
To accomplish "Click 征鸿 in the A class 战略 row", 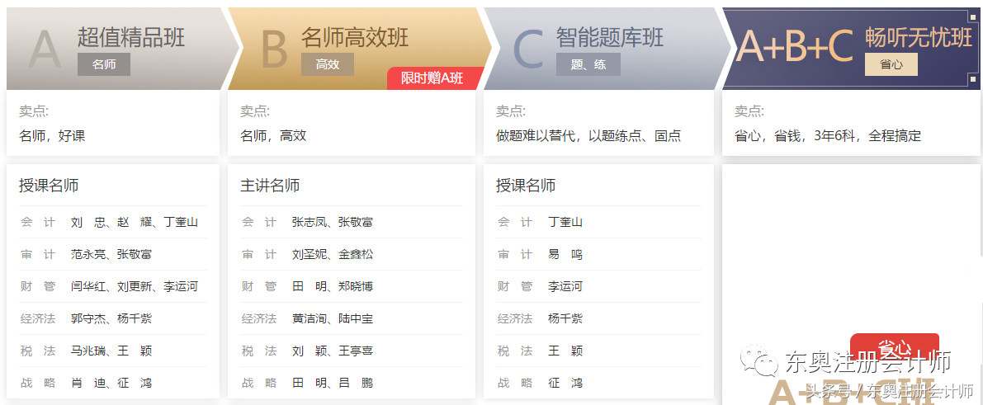I will point(135,383).
